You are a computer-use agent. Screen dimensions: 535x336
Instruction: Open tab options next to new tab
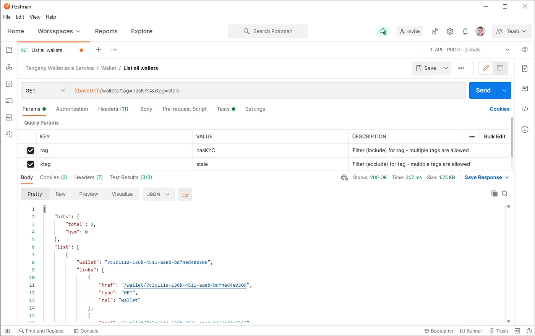113,50
